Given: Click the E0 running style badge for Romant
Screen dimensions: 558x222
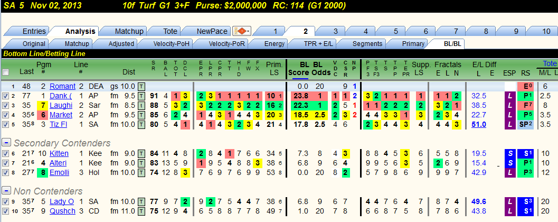Looking at the screenshot, I should pyautogui.click(x=525, y=86).
